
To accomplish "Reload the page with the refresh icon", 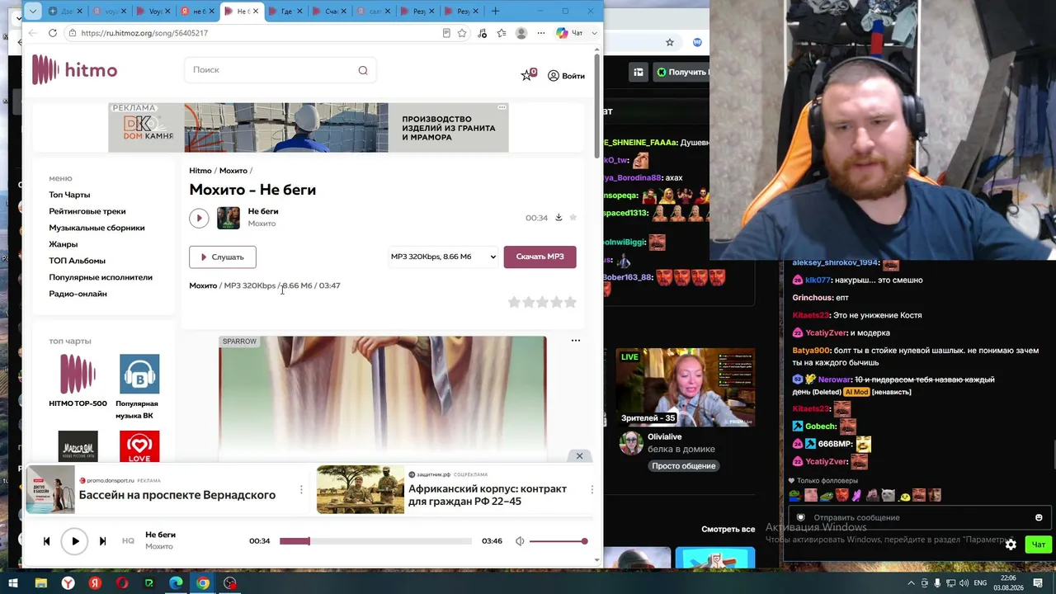I will [53, 33].
